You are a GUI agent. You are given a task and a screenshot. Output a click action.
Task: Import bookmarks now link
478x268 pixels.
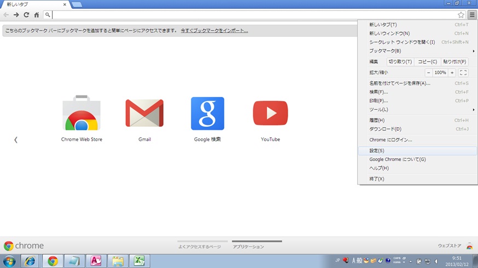214,31
